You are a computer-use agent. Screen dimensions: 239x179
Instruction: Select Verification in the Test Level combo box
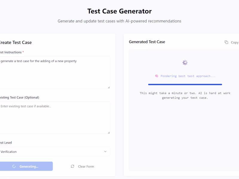point(55,152)
